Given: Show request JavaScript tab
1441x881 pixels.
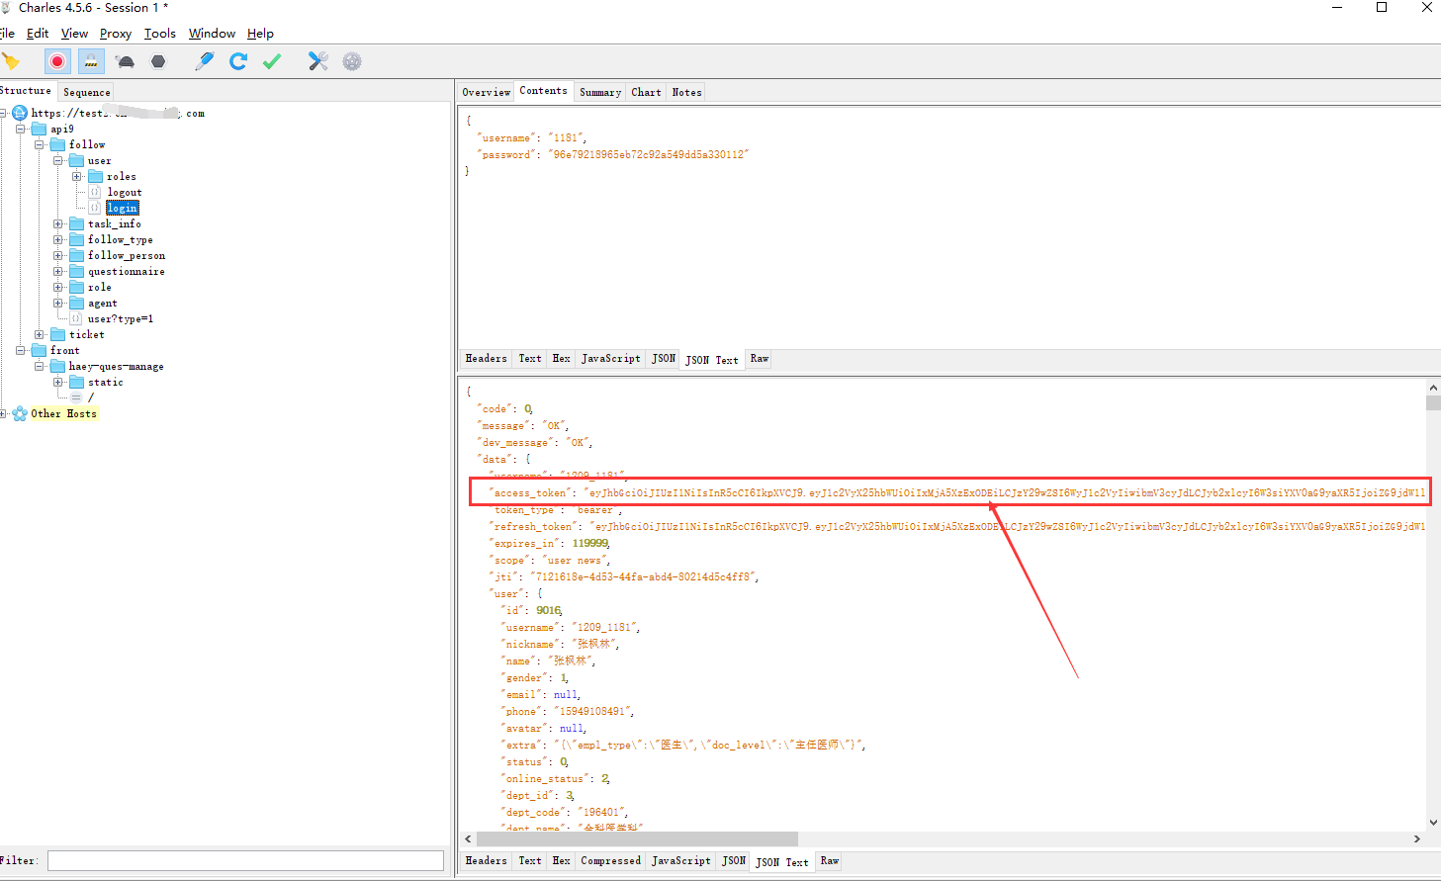Looking at the screenshot, I should pos(610,359).
